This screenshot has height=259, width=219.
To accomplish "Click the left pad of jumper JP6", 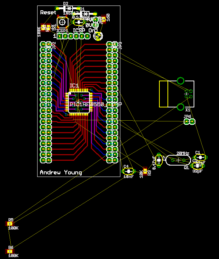I will tap(187, 122).
